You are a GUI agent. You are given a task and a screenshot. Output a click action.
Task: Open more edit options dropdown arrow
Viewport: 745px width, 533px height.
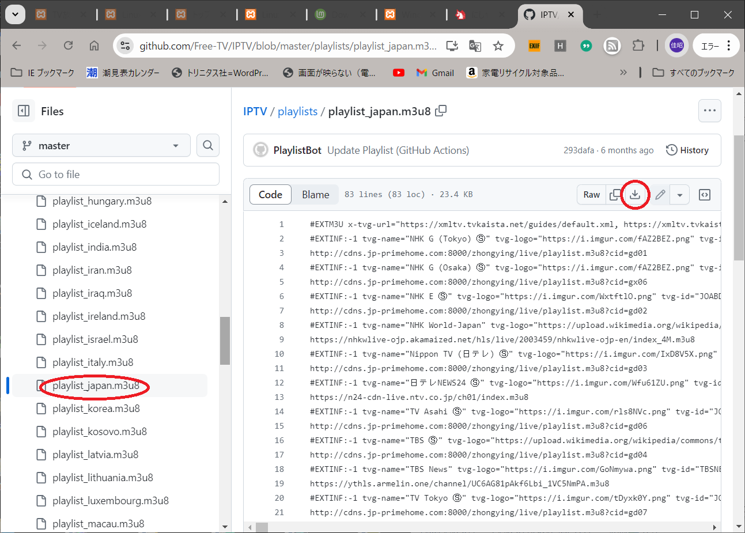click(680, 195)
